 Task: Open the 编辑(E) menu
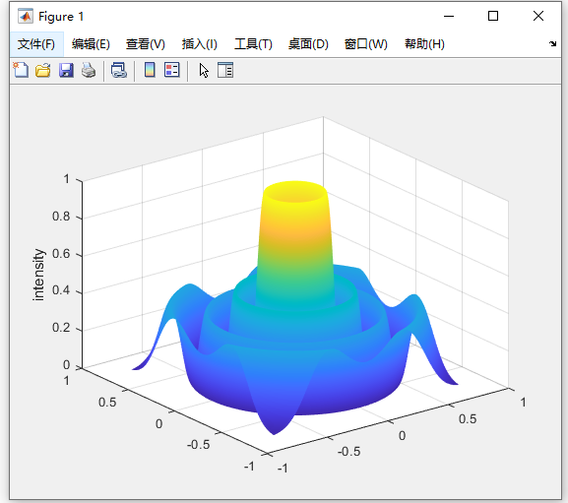click(x=91, y=44)
